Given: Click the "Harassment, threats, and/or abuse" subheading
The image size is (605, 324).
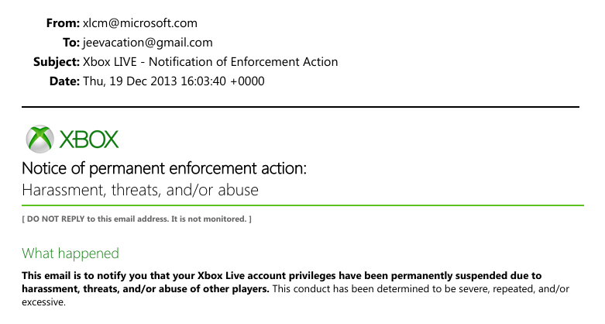Looking at the screenshot, I should point(140,189).
